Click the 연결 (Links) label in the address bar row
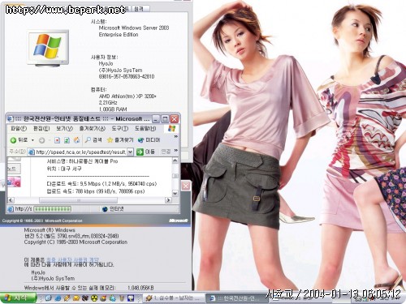The height and width of the screenshot is (304, 406). pos(166,152)
